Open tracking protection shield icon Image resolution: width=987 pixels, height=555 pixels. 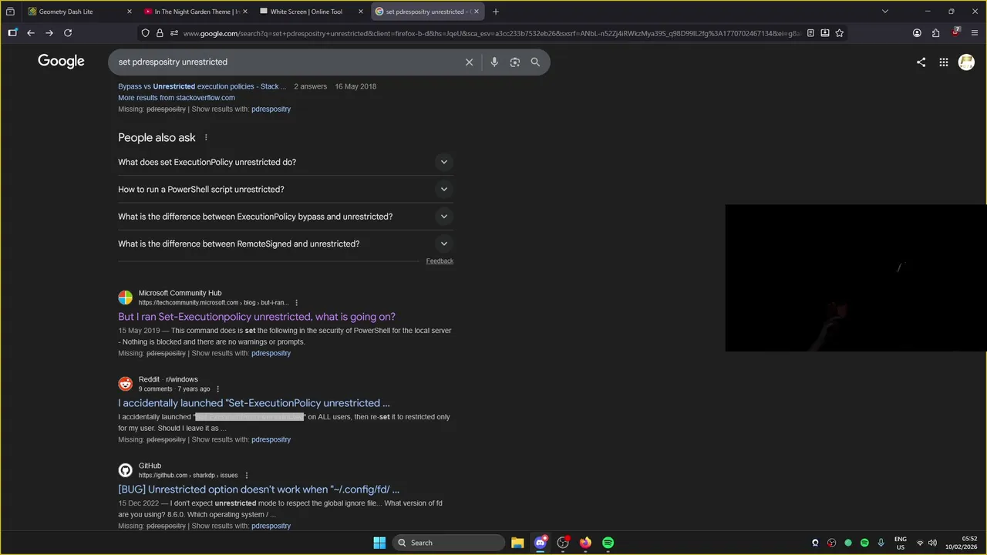click(x=145, y=33)
